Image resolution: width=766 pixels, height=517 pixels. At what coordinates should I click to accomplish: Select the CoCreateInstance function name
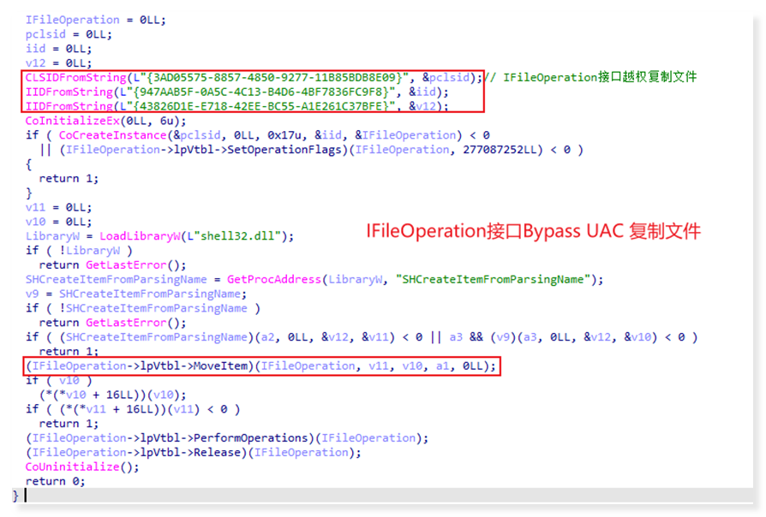(x=112, y=135)
